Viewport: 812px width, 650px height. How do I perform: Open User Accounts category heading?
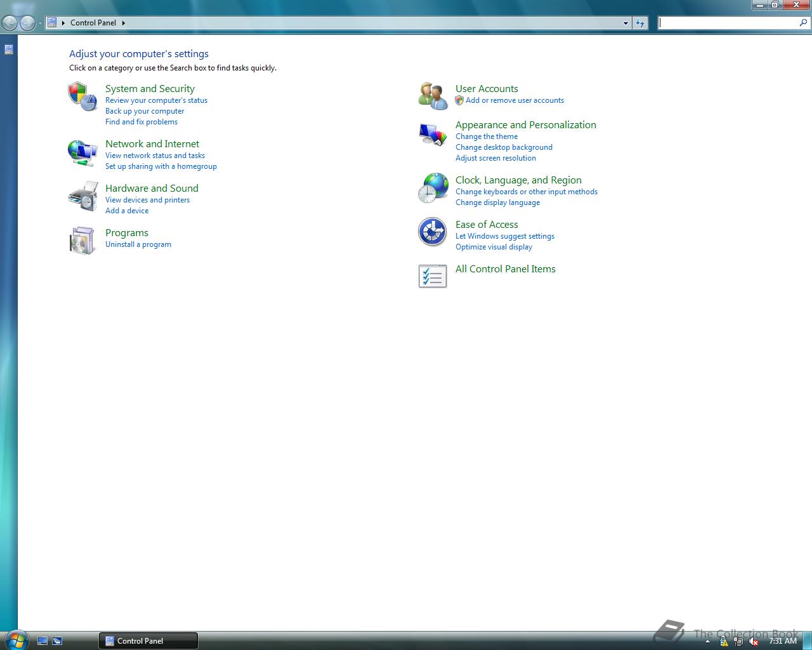point(487,89)
